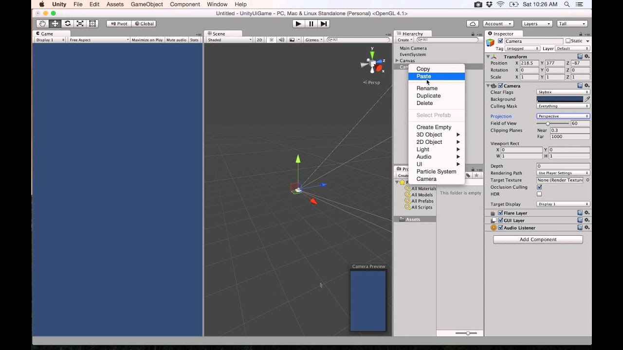Open the Layers dropdown in toolbar

coord(537,23)
